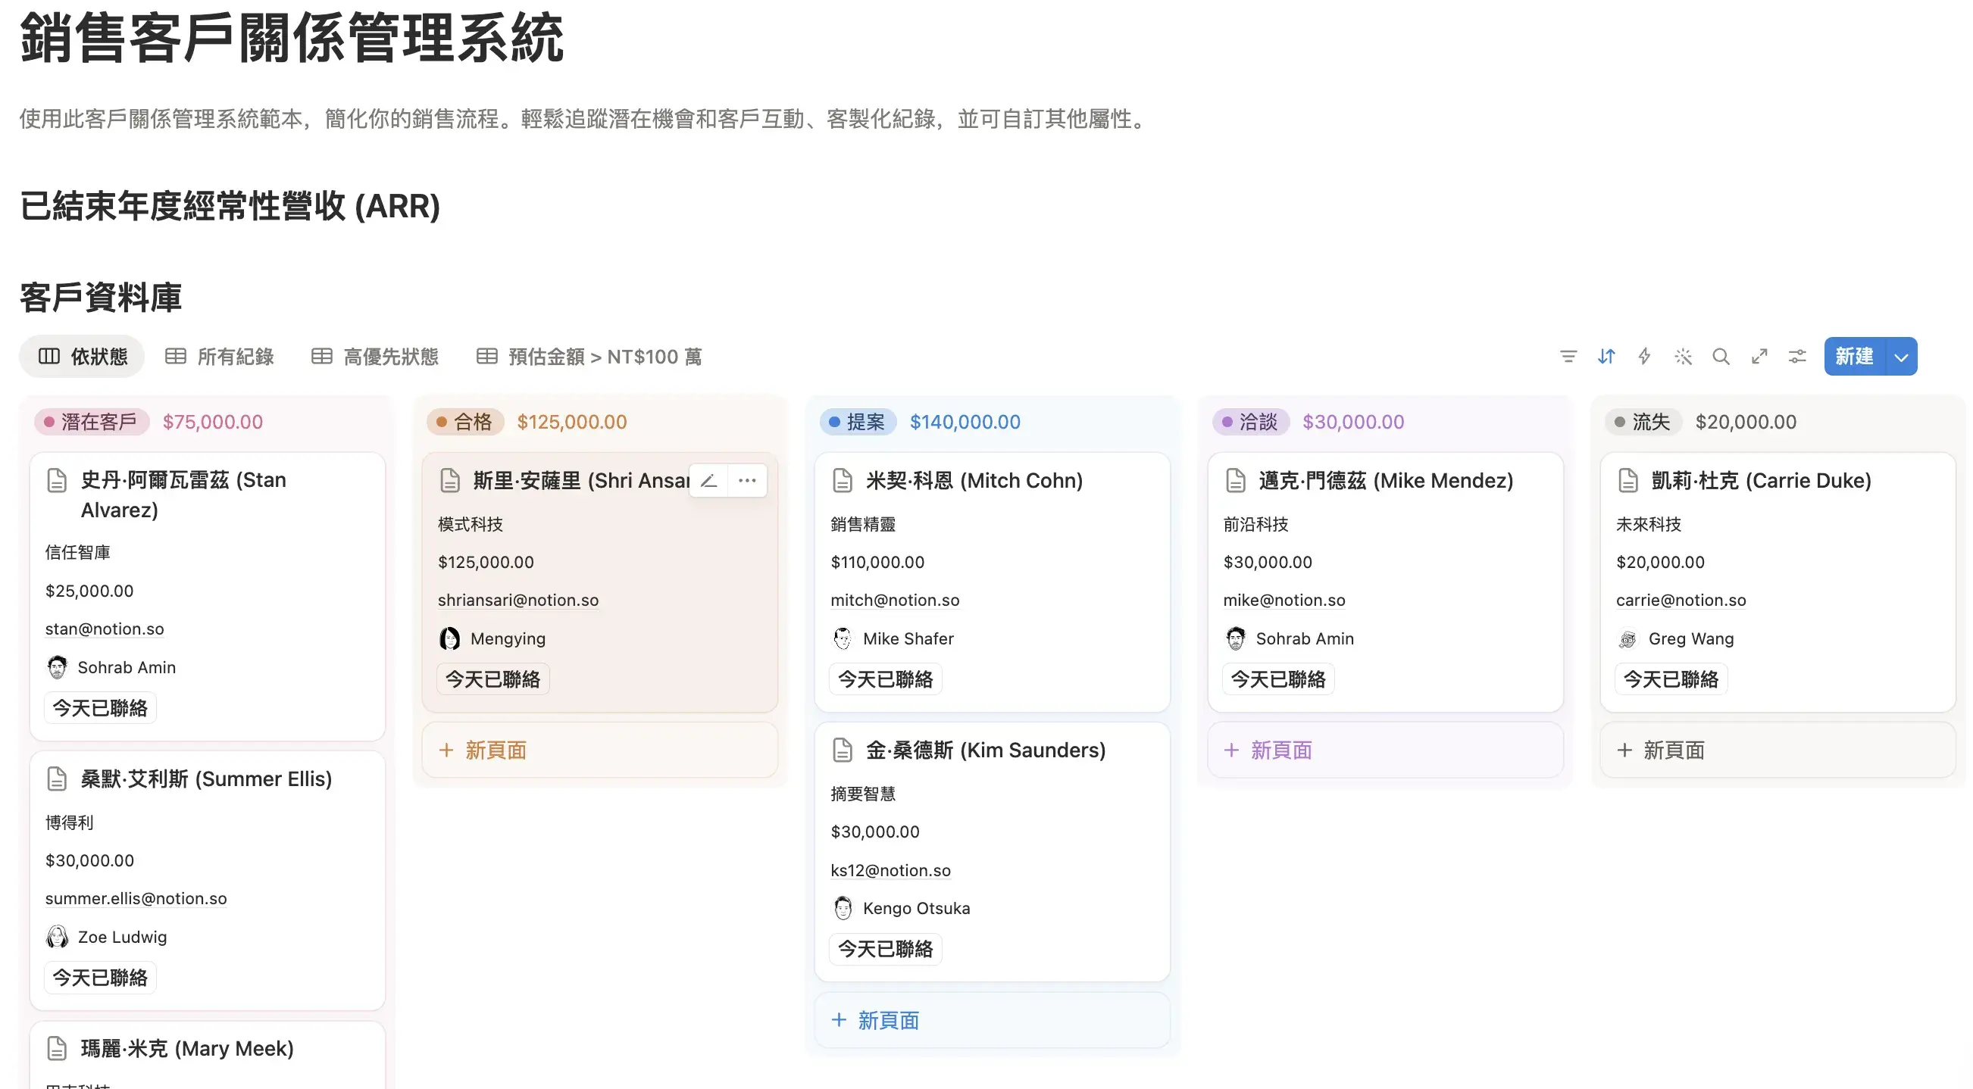Toggle 今天已聯絡 tag on Stan Alvarez card
Image resolution: width=1973 pixels, height=1089 pixels.
point(99,707)
